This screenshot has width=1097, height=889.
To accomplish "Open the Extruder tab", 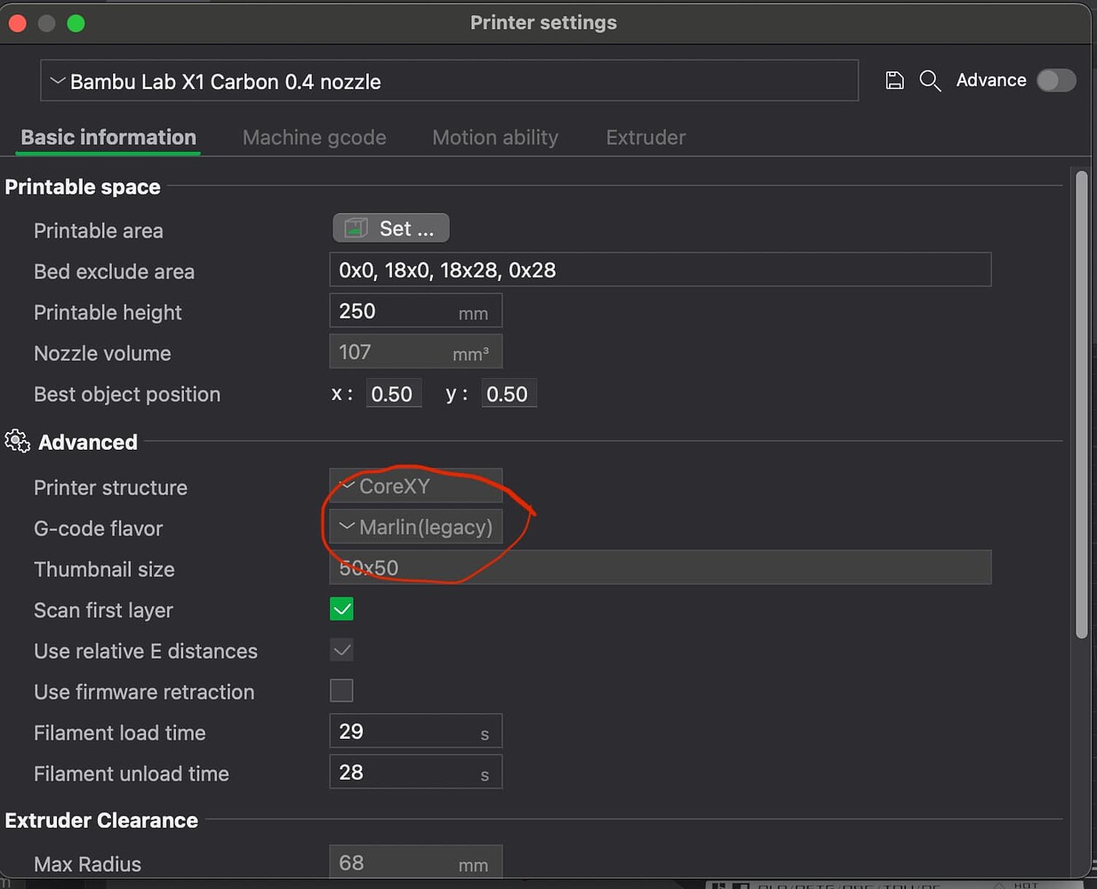I will 646,138.
